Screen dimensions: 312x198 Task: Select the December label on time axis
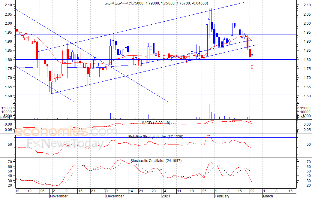tap(115, 196)
